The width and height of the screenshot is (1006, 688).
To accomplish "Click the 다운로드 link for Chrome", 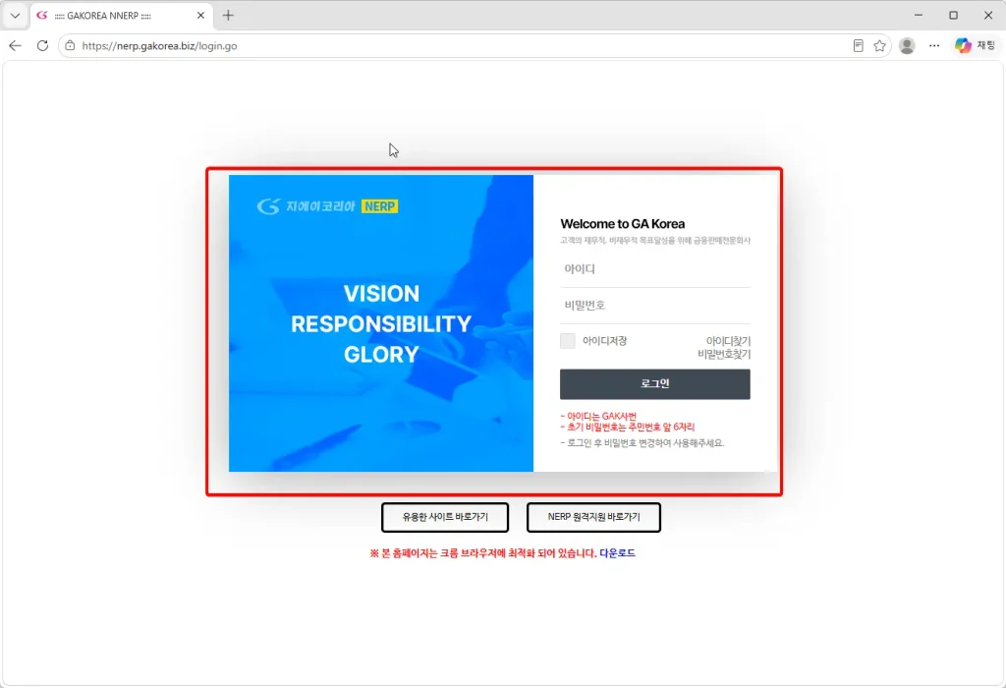I will (617, 553).
